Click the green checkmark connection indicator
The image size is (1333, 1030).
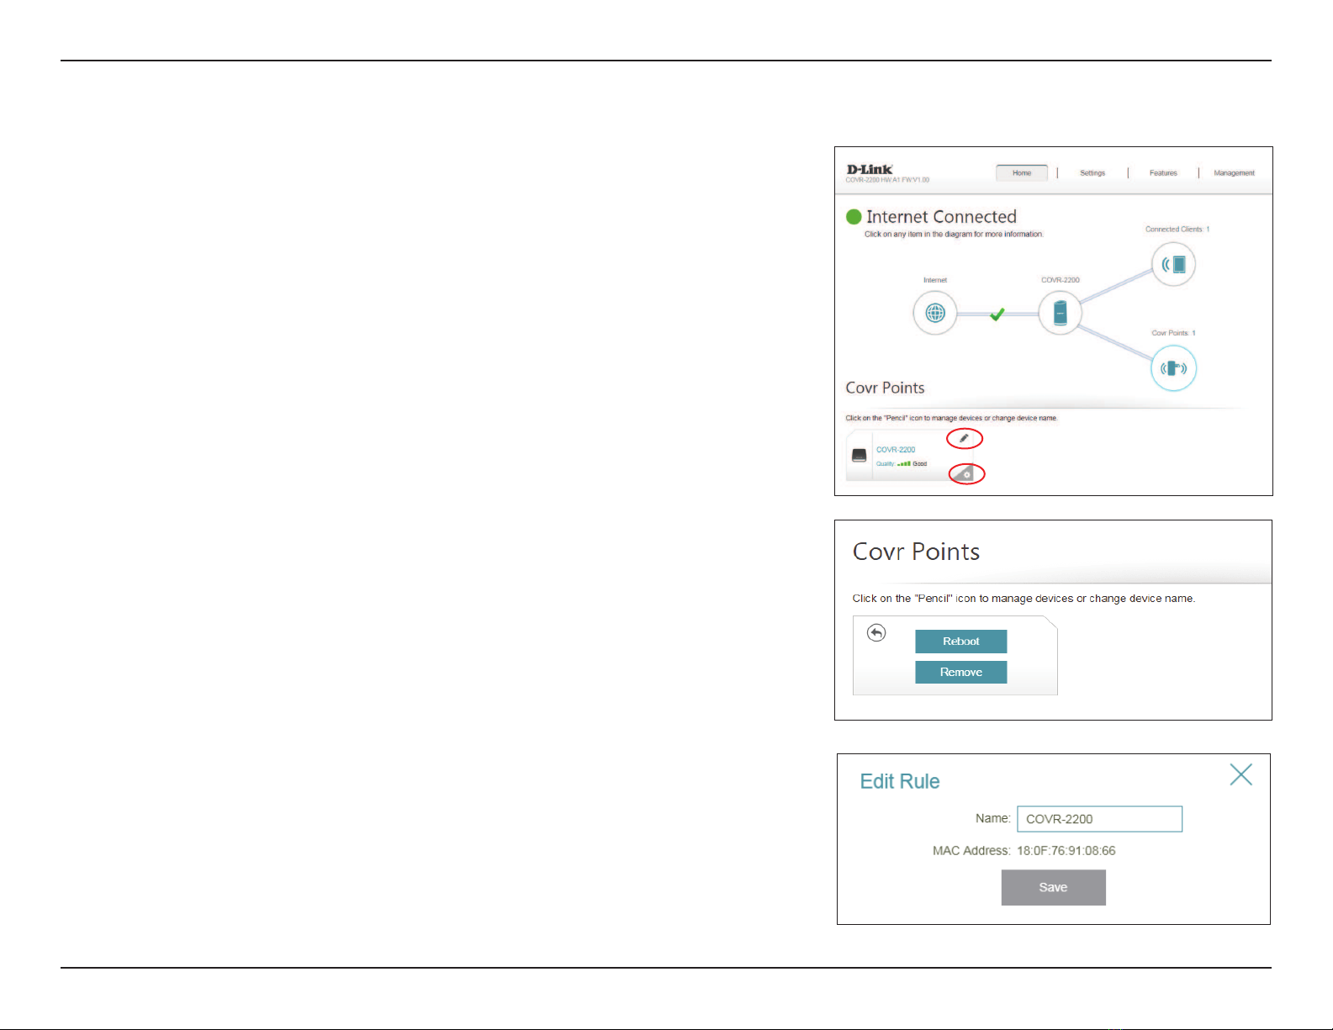(997, 314)
